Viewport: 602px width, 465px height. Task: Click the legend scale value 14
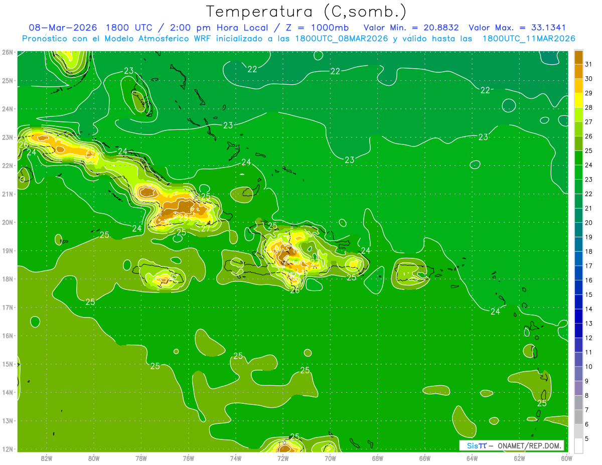point(588,309)
